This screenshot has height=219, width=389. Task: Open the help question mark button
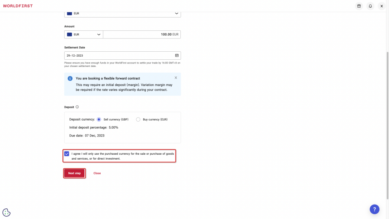[374, 209]
